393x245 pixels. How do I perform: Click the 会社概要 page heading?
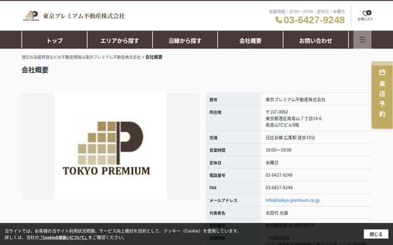(35, 70)
